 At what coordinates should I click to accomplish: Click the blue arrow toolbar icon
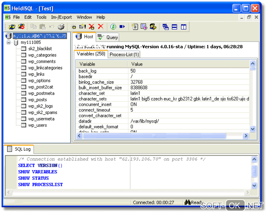[x=122, y=27]
